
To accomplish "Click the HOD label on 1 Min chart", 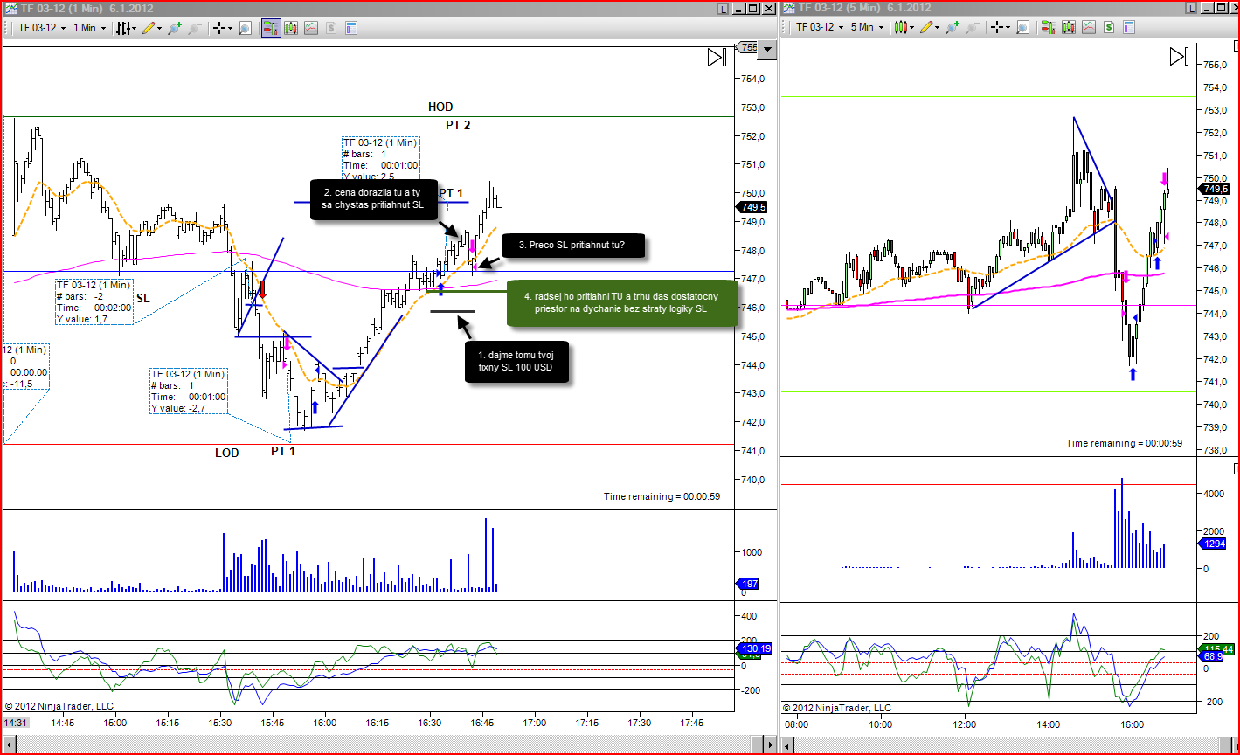I will tap(440, 107).
